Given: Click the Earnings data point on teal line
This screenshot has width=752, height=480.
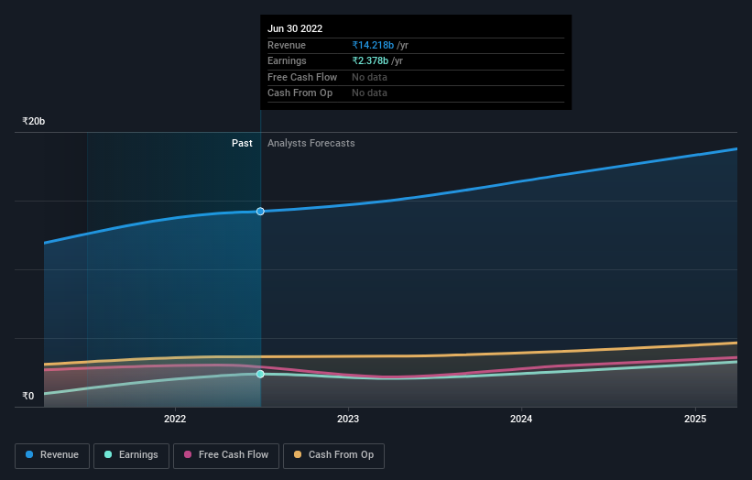Looking at the screenshot, I should (260, 374).
